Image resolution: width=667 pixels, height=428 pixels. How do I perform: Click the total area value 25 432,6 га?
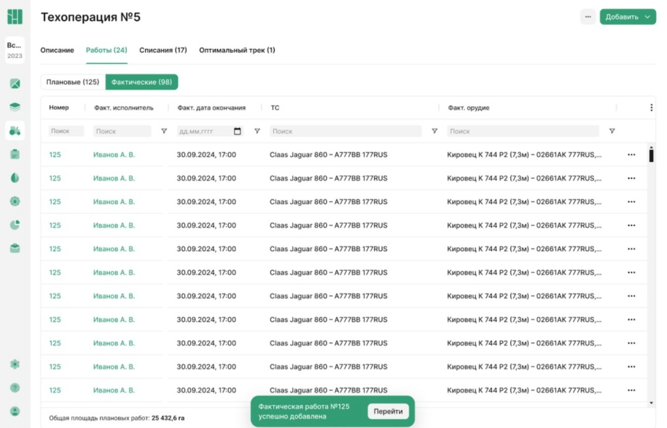(x=168, y=417)
